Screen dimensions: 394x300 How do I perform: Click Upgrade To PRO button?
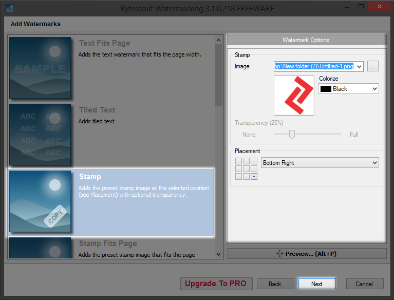[216, 284]
